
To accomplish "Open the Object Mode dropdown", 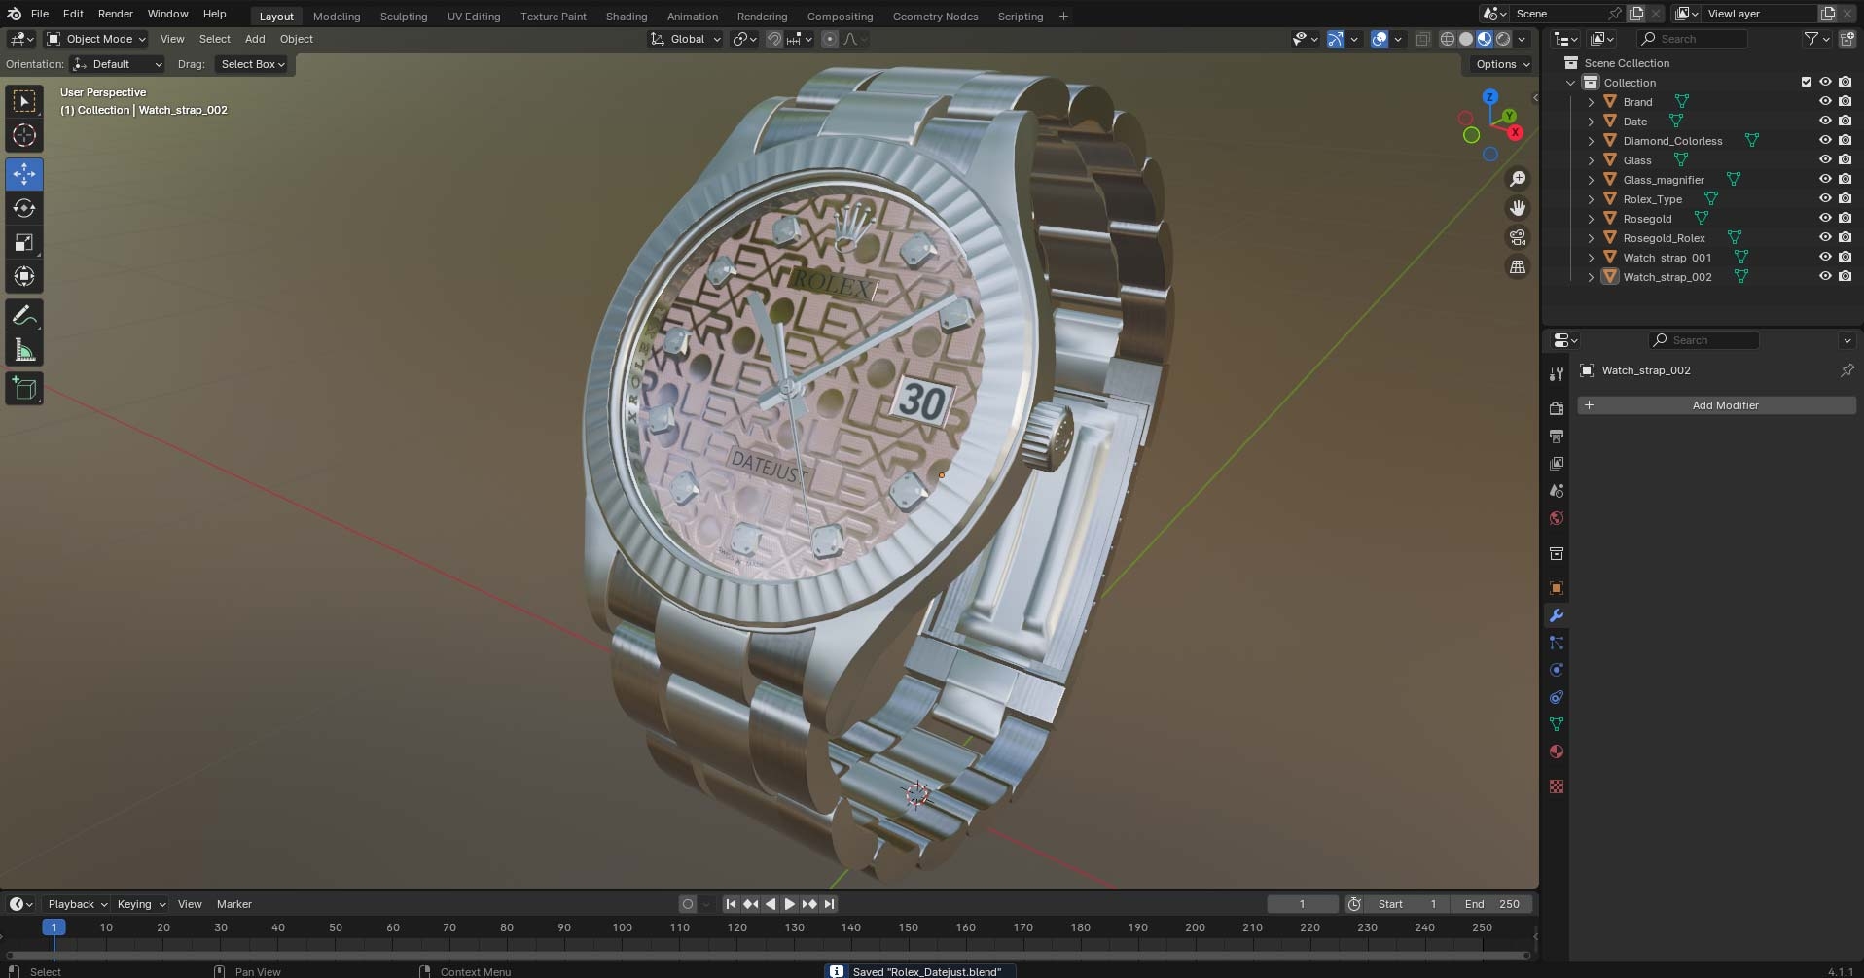I will point(96,39).
